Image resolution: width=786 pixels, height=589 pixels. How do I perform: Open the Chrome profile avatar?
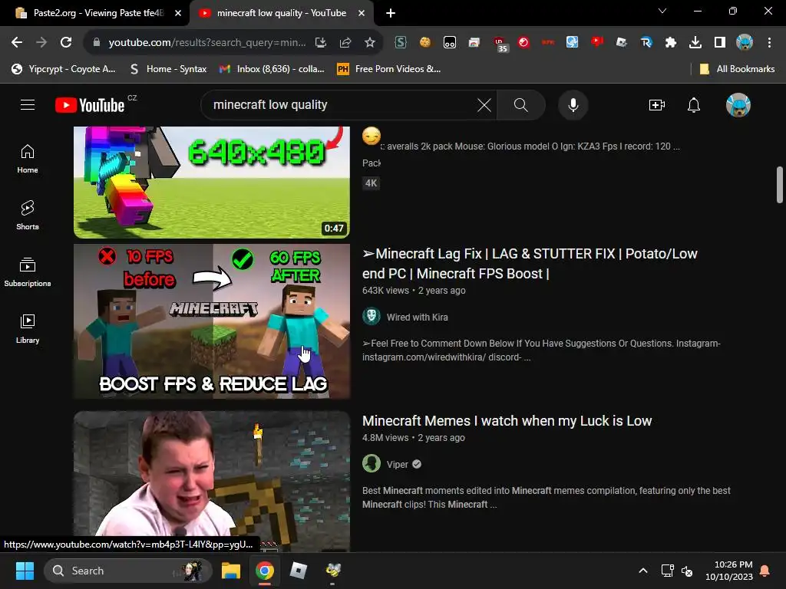click(x=745, y=43)
